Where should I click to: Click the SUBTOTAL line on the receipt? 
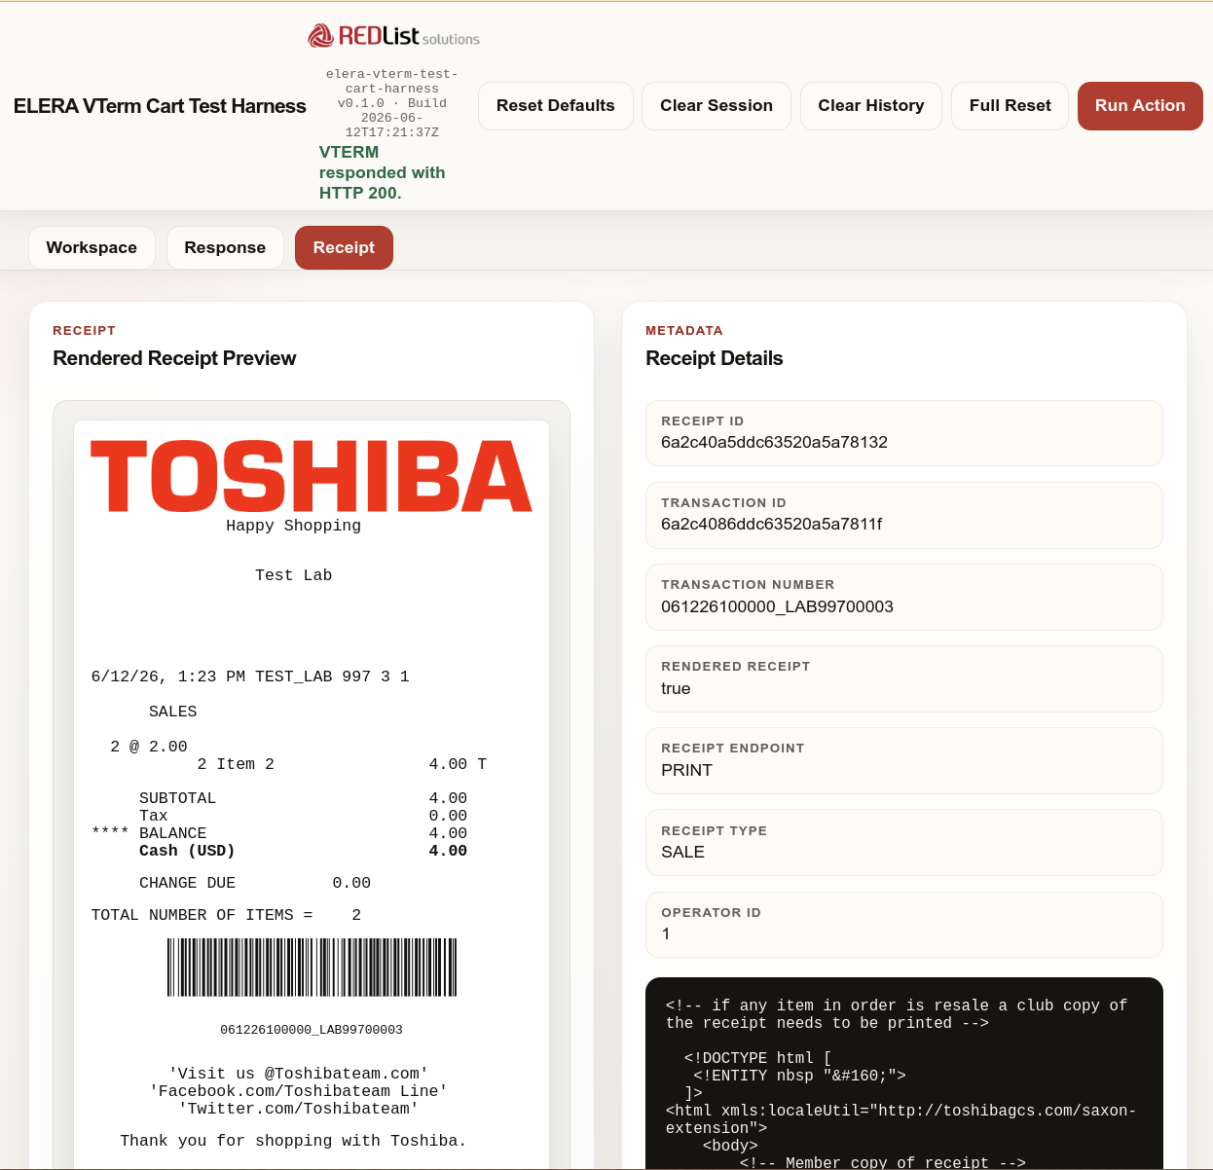click(303, 798)
